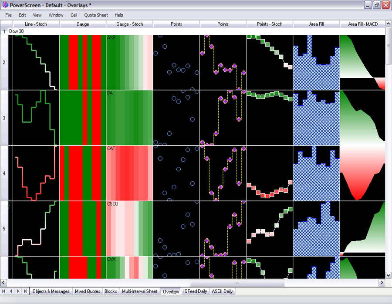Select row 3 header

pyautogui.click(x=4, y=118)
